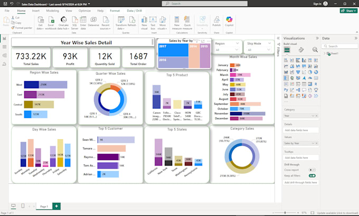Switch to Table view in left sidebar

[x=4, y=47]
